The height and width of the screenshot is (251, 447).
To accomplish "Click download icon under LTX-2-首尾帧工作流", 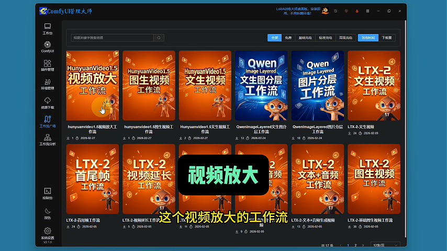I will point(68,227).
